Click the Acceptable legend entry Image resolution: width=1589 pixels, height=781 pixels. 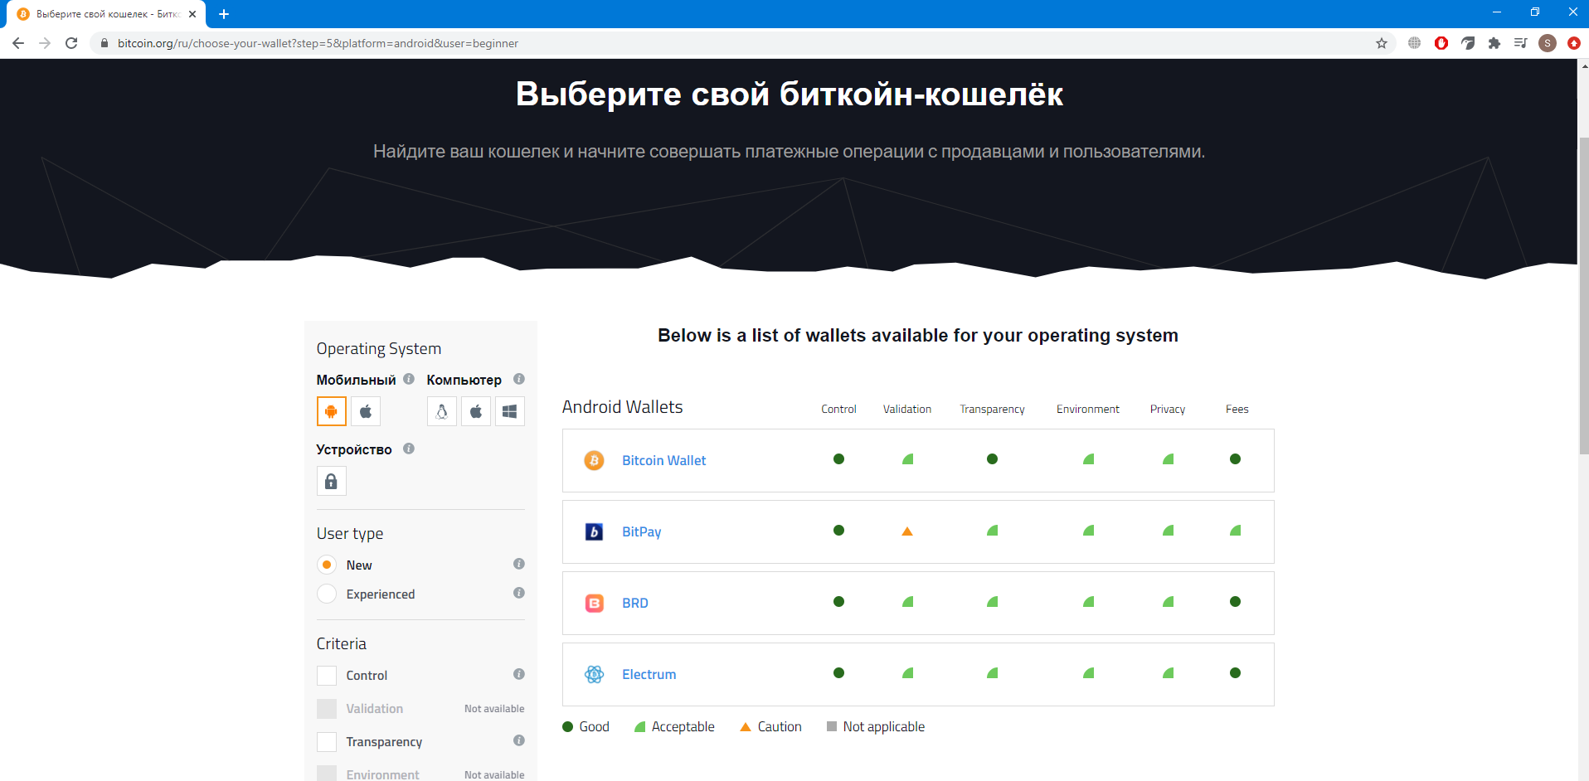674,726
